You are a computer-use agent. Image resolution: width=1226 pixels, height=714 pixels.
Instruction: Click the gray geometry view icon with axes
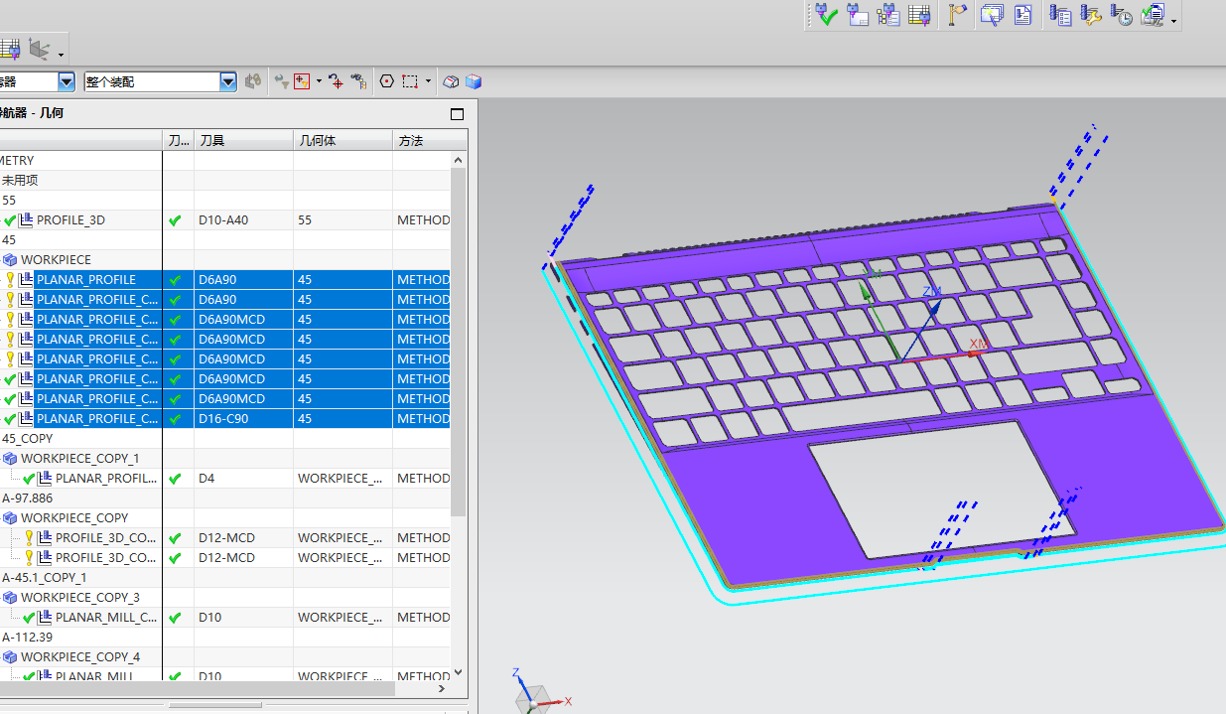pos(40,48)
